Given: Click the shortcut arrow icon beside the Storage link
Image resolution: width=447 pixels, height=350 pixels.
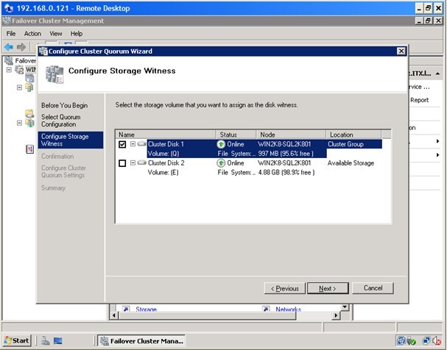Looking at the screenshot, I should click(x=126, y=309).
